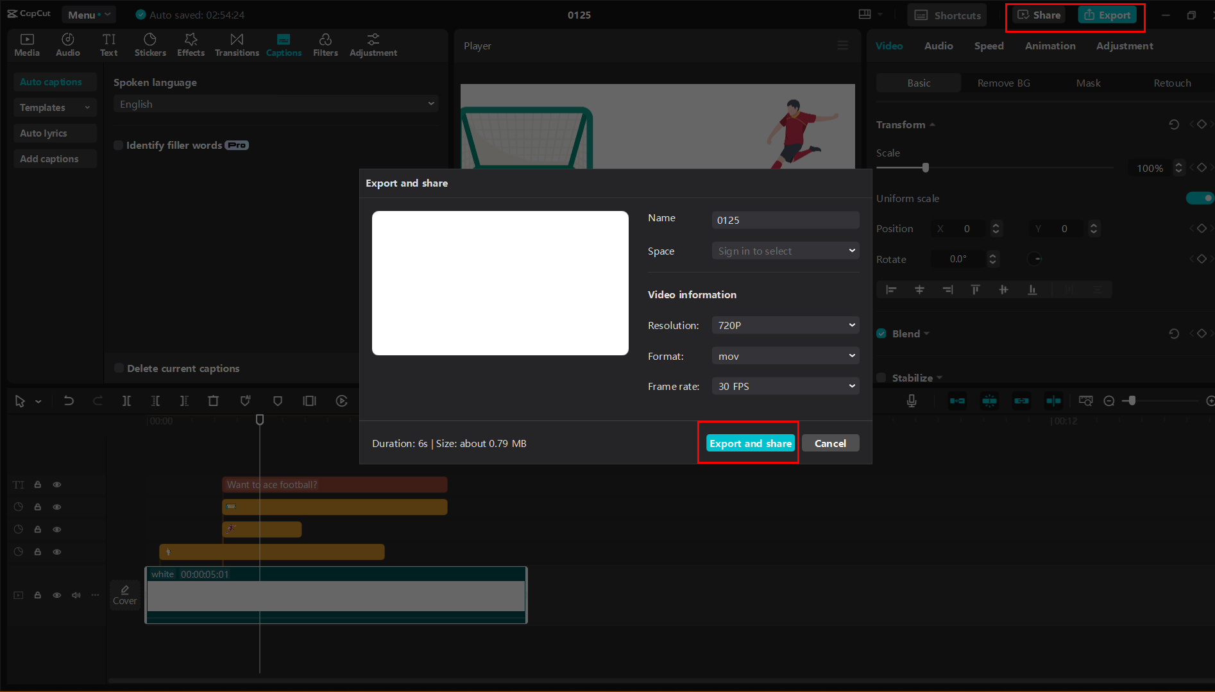The image size is (1215, 692).
Task: Click the Name field containing 0125
Action: click(785, 219)
